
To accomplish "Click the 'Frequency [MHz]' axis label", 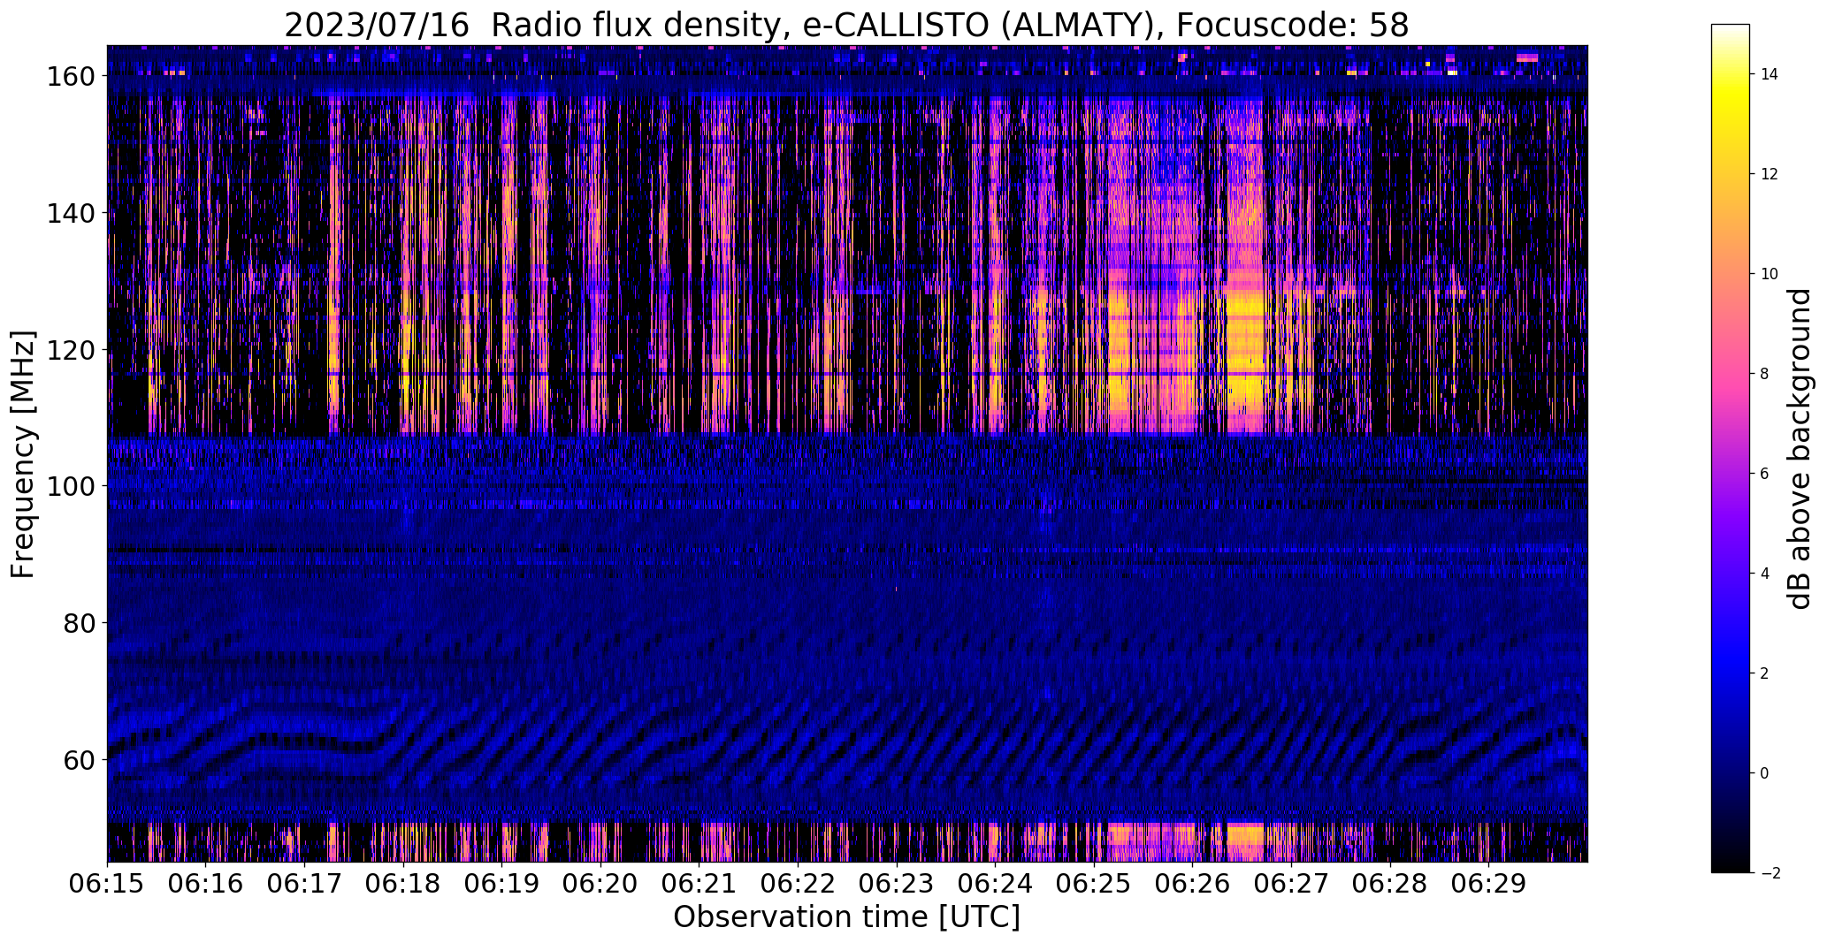I will pyautogui.click(x=23, y=454).
